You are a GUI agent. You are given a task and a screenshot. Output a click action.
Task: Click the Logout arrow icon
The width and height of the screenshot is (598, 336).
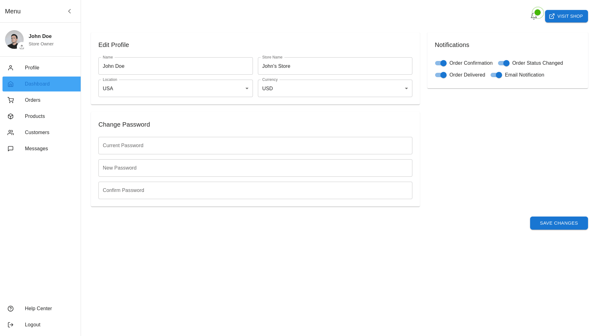(x=11, y=325)
